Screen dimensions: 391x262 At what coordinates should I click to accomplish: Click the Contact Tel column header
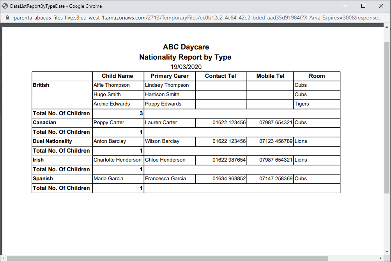[220, 76]
